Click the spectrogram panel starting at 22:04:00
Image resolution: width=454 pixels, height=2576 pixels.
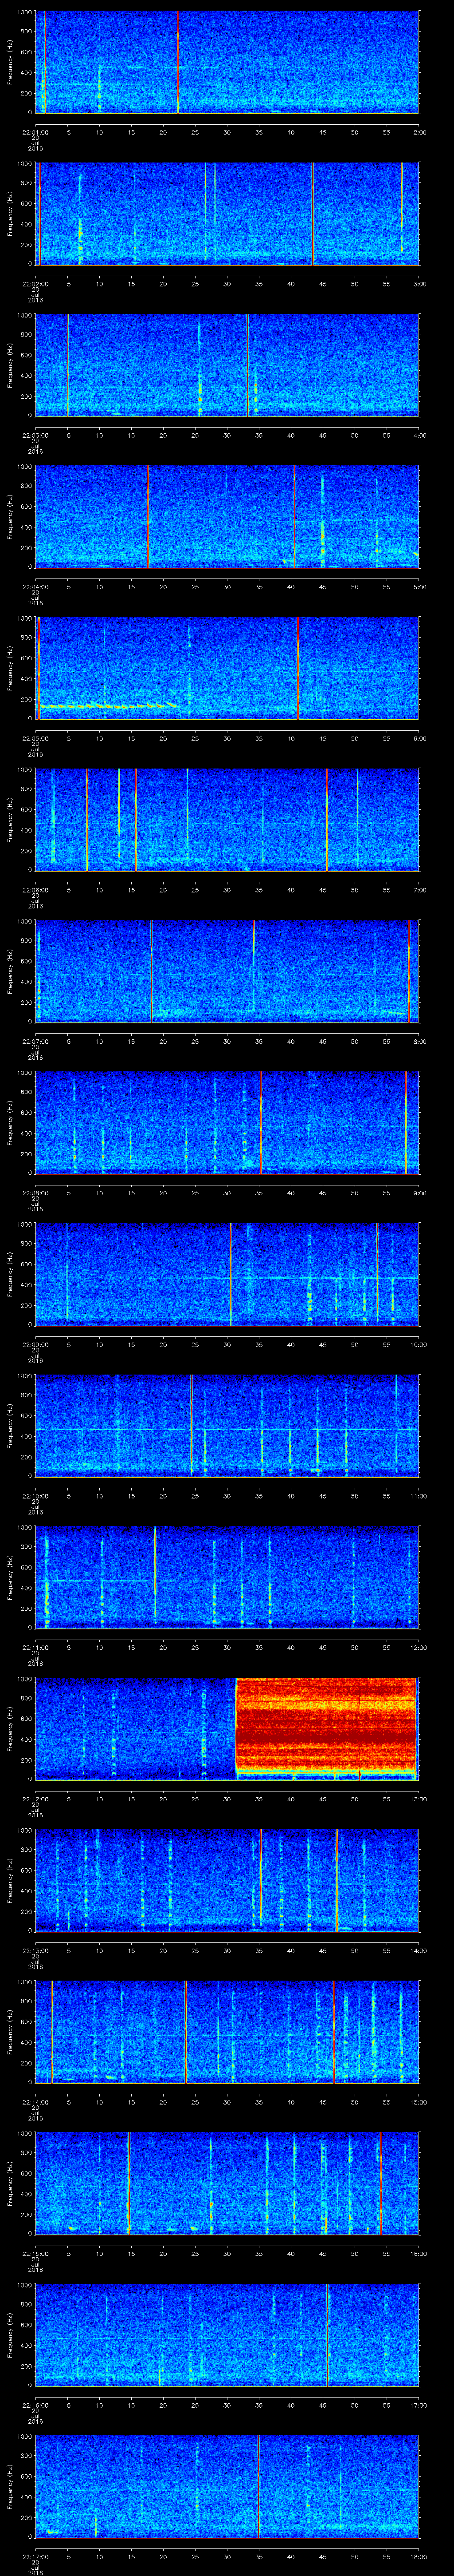point(227,516)
